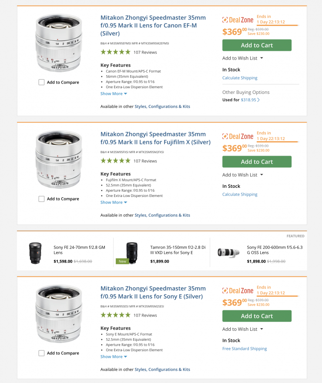Add Sony E lens to cart
The image size is (322, 383).
(257, 316)
